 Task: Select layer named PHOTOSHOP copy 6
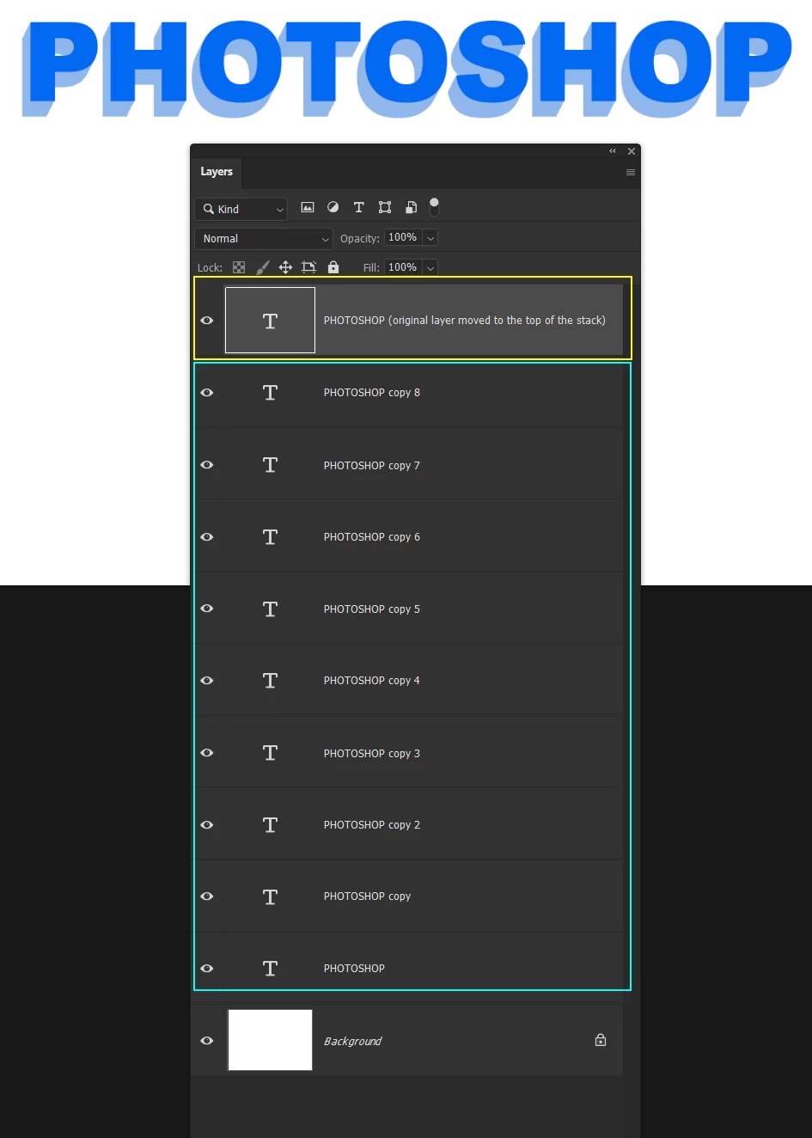pos(372,537)
